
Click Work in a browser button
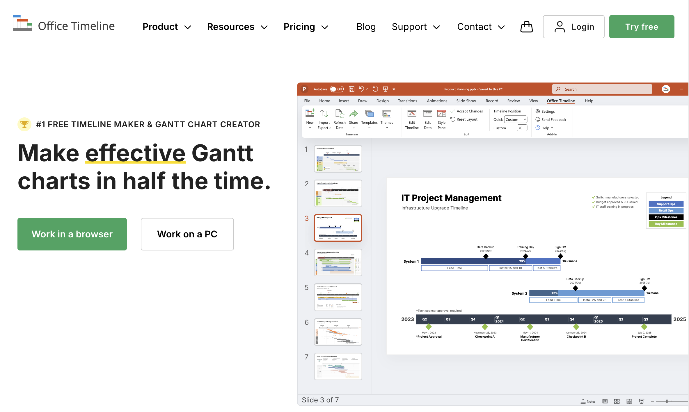click(x=72, y=234)
